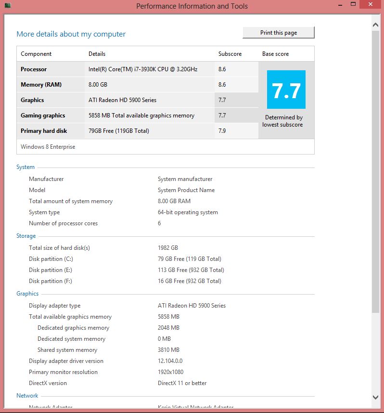The height and width of the screenshot is (413, 384).
Task: Click the Print this page button
Action: pos(279,33)
